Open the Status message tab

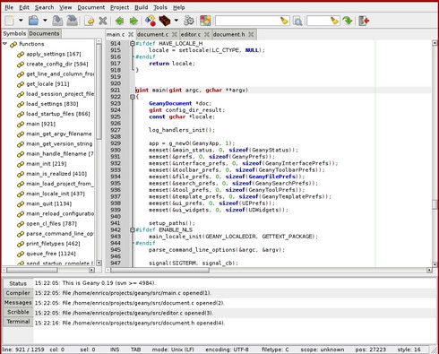tap(18, 283)
